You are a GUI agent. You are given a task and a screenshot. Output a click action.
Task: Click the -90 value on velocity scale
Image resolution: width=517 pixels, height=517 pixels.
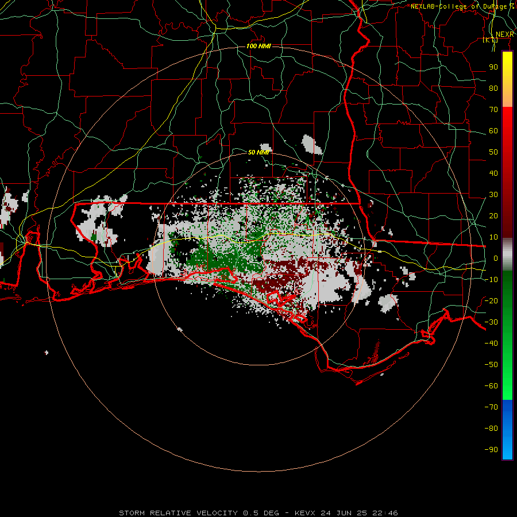coord(491,450)
